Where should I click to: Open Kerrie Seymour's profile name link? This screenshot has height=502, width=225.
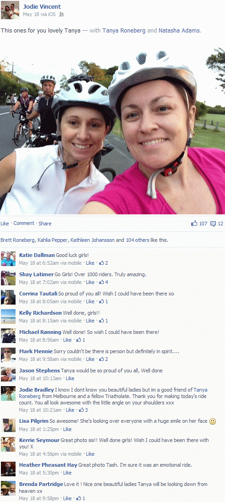click(39, 440)
